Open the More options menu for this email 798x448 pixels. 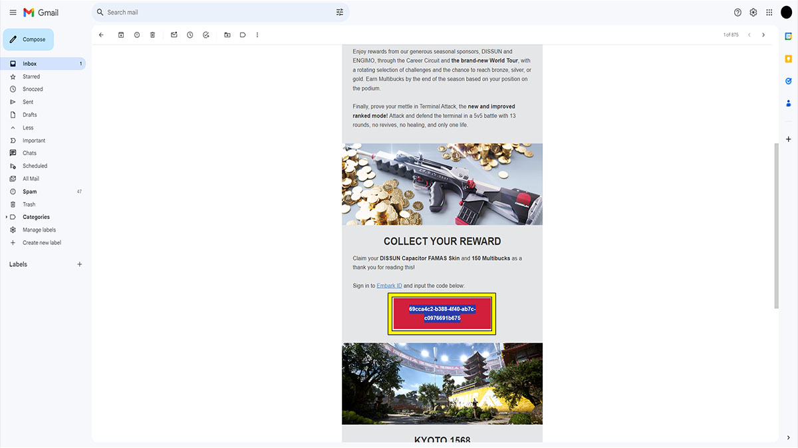coord(257,35)
